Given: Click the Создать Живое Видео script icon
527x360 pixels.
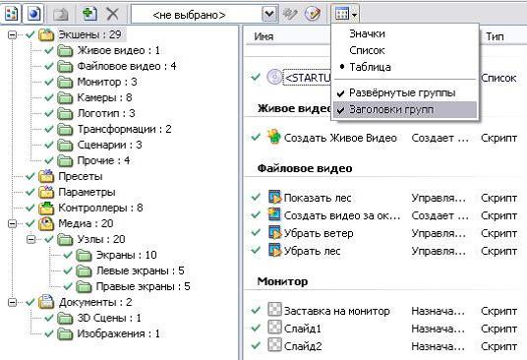Looking at the screenshot, I should tap(274, 137).
